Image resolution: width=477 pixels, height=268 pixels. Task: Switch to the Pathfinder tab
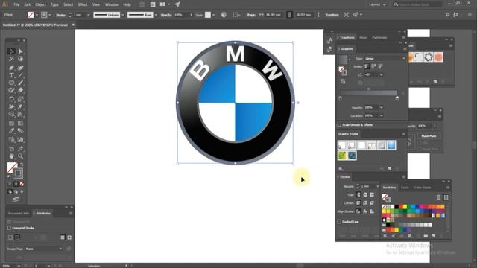[x=379, y=38]
